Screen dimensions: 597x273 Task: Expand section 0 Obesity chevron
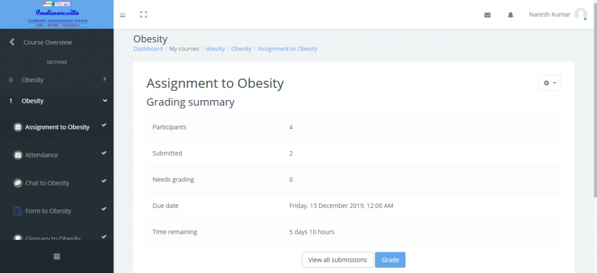click(105, 80)
